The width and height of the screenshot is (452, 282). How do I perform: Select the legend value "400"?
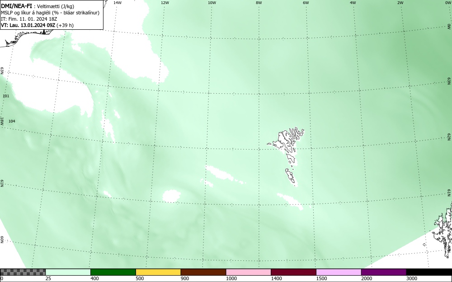[94, 278]
